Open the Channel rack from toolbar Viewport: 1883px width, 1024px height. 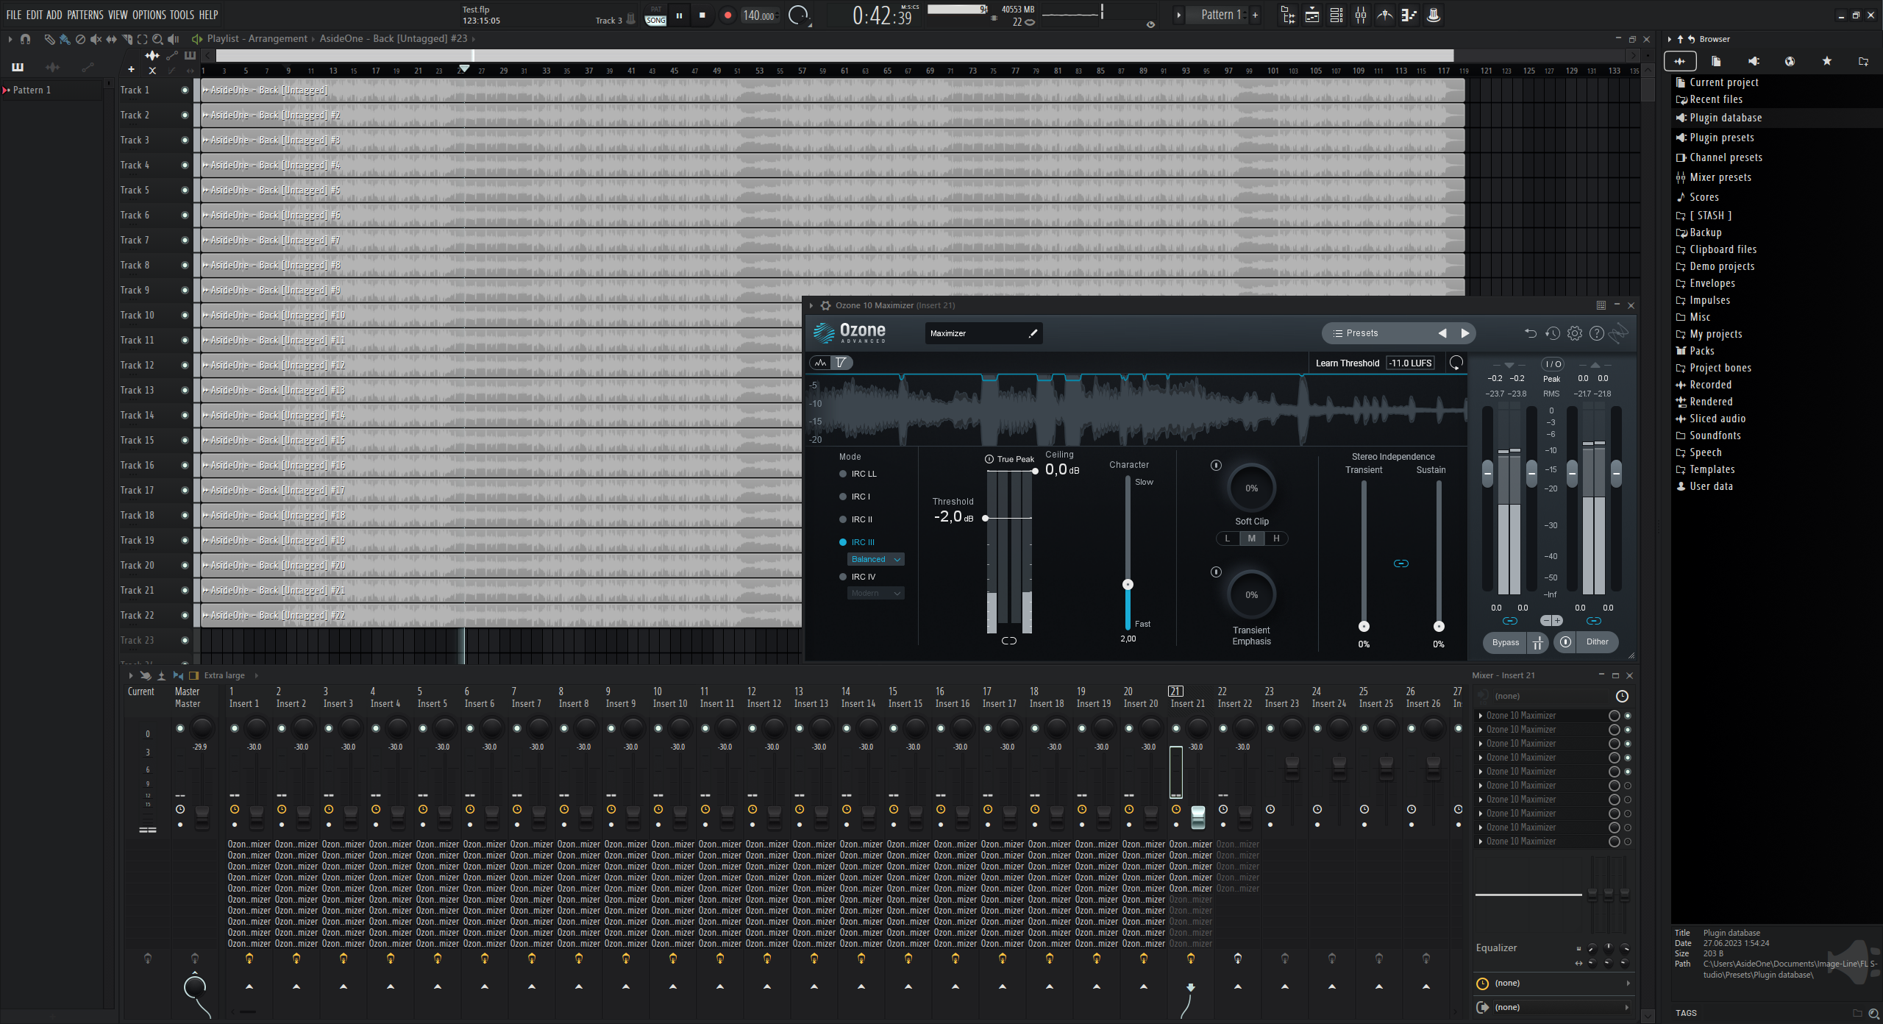pyautogui.click(x=1336, y=15)
